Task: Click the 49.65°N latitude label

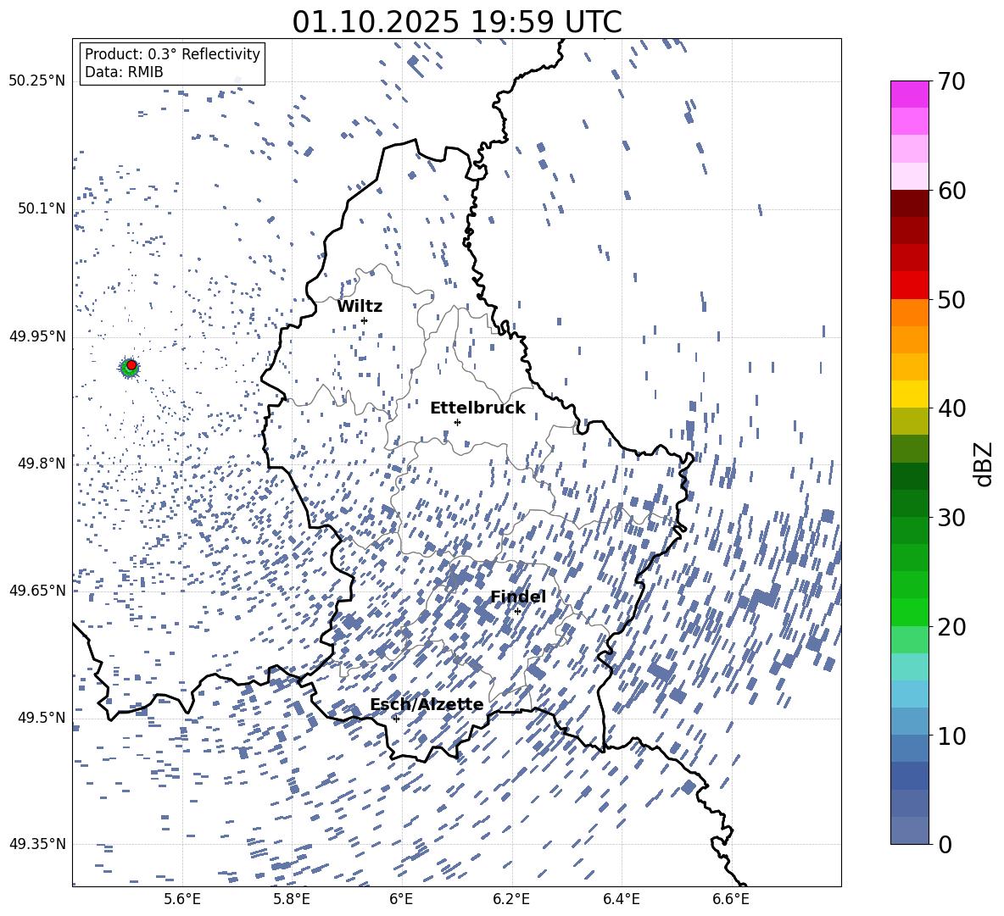Action: click(x=37, y=591)
